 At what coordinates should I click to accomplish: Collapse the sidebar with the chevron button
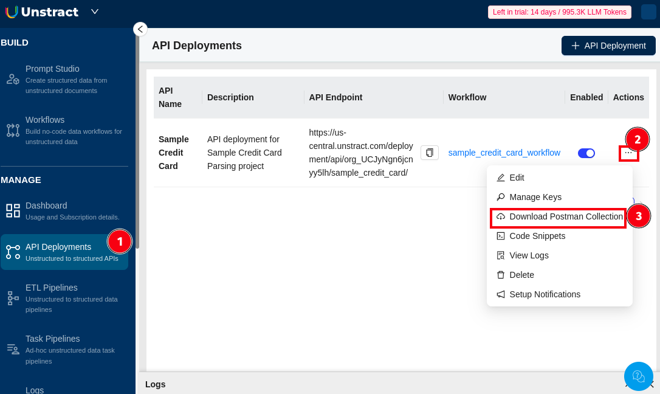click(140, 29)
